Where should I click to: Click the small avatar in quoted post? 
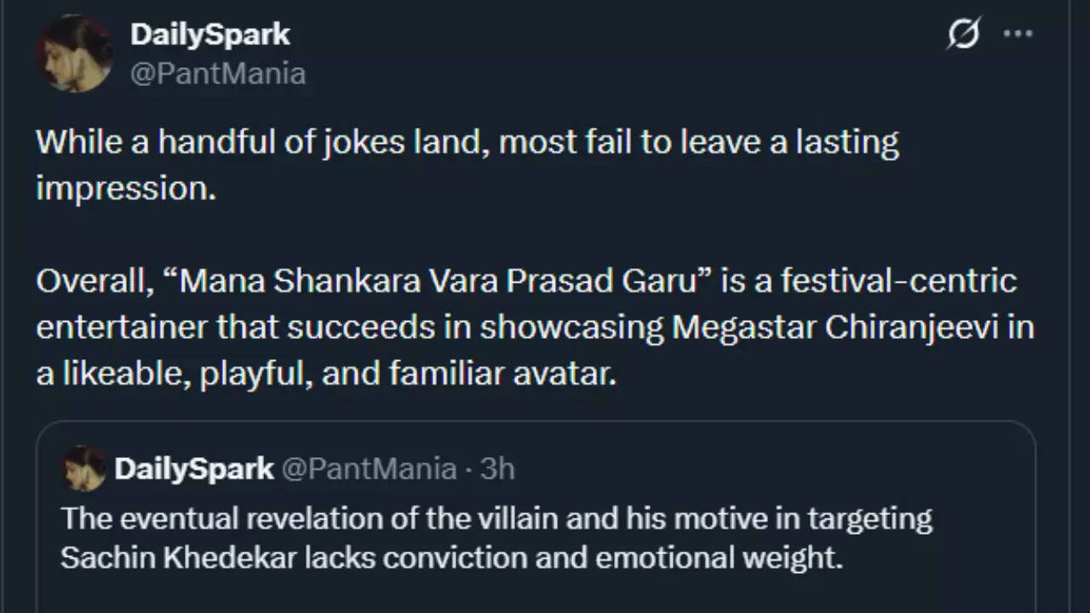(x=84, y=468)
